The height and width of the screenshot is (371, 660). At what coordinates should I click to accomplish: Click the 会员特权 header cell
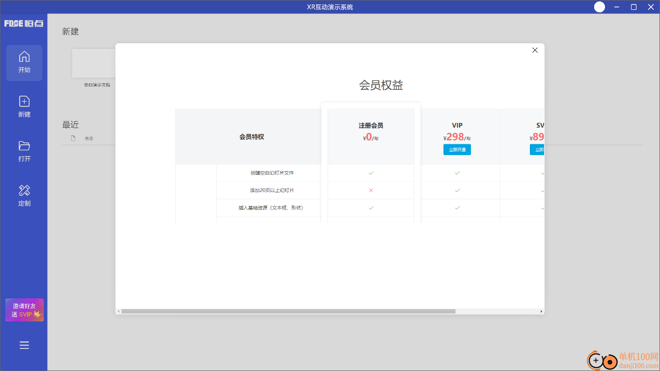pyautogui.click(x=251, y=137)
